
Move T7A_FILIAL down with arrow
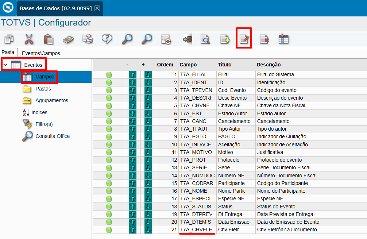pos(148,75)
